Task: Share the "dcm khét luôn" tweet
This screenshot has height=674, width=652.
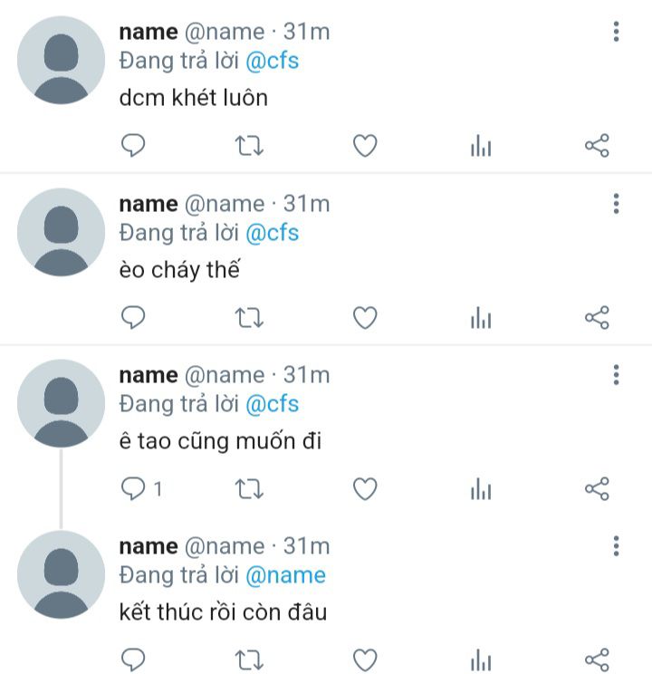Action: pyautogui.click(x=597, y=145)
